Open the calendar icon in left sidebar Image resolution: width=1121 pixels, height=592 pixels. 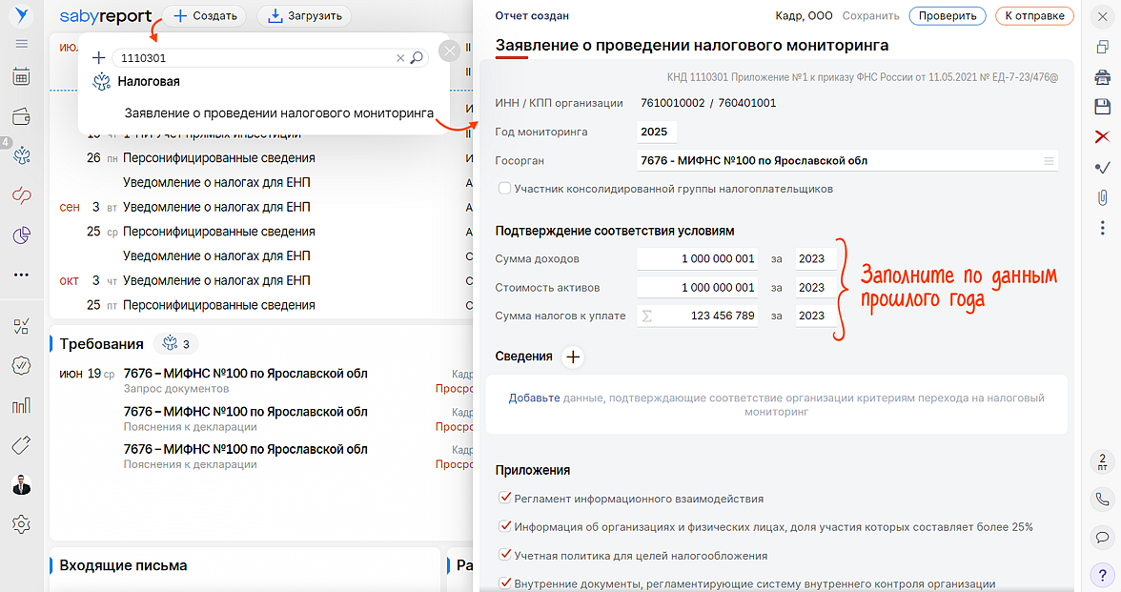pyautogui.click(x=21, y=77)
